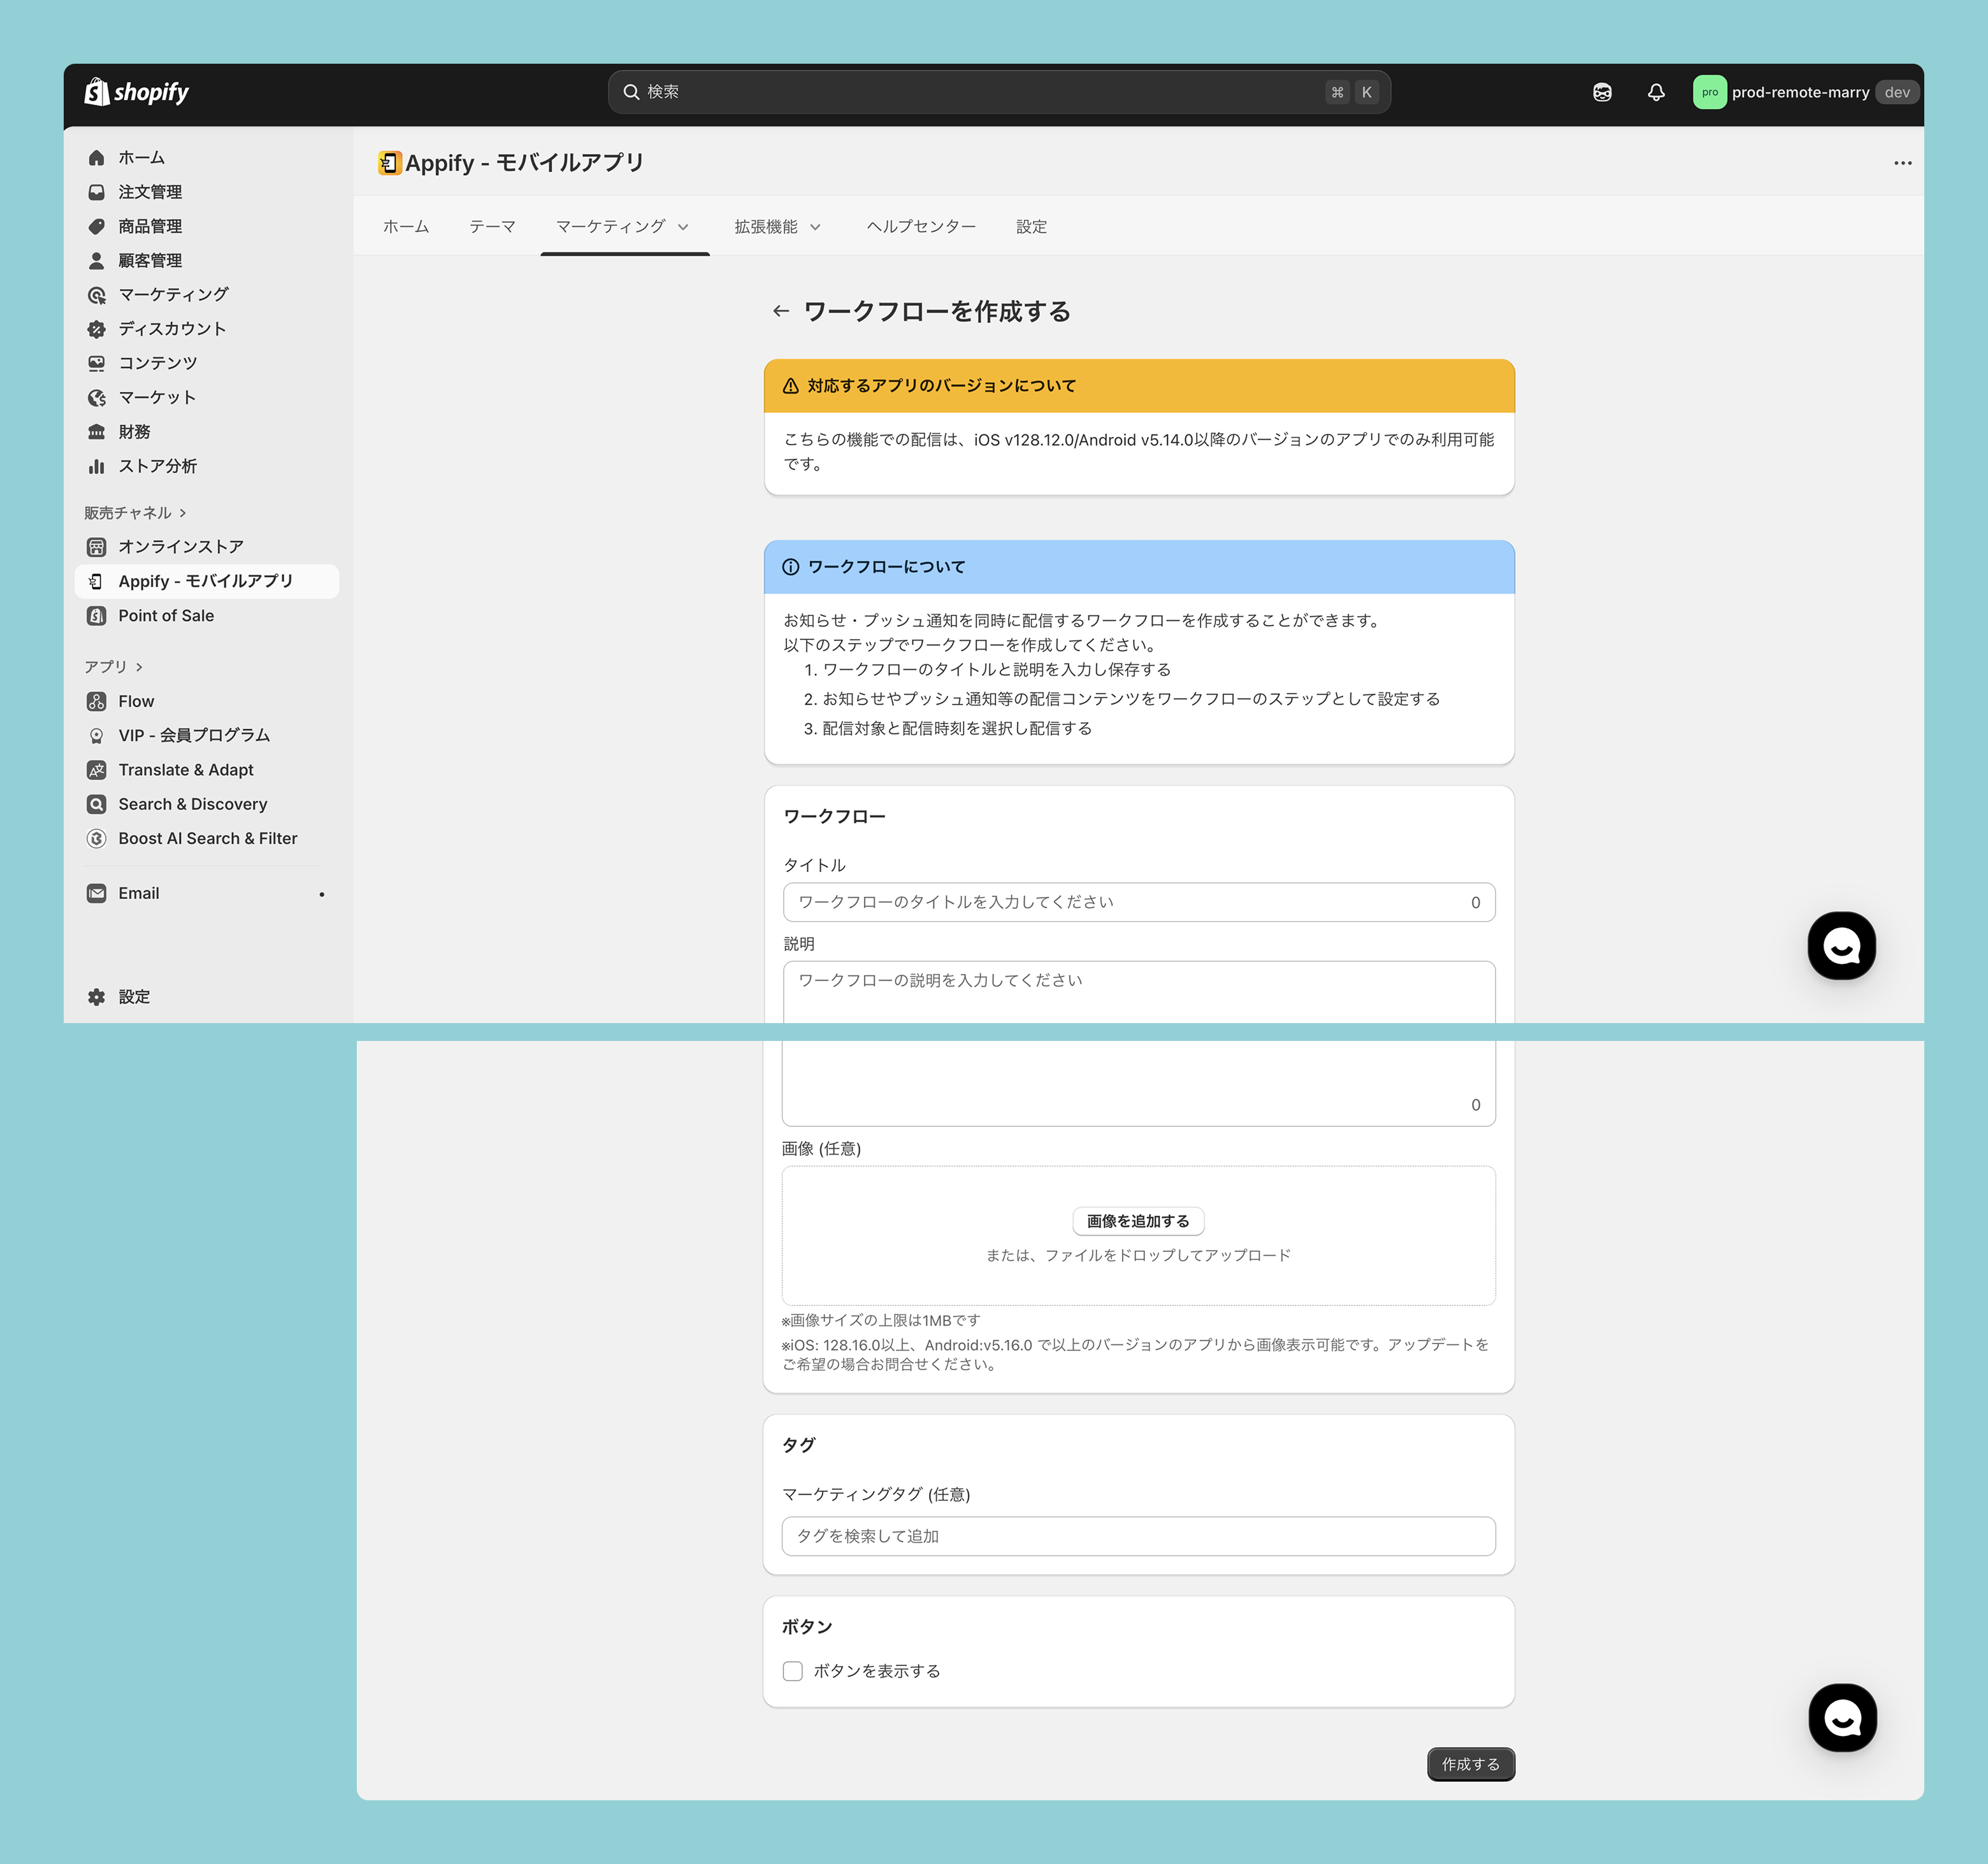The width and height of the screenshot is (1988, 1864).
Task: Switch to the テーマ tab
Action: pyautogui.click(x=492, y=227)
